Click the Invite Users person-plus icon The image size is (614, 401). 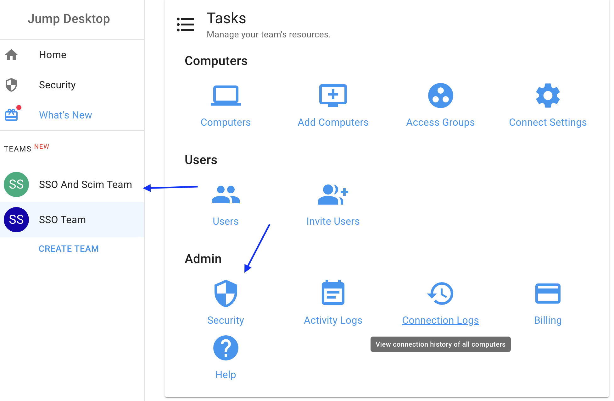coord(333,195)
